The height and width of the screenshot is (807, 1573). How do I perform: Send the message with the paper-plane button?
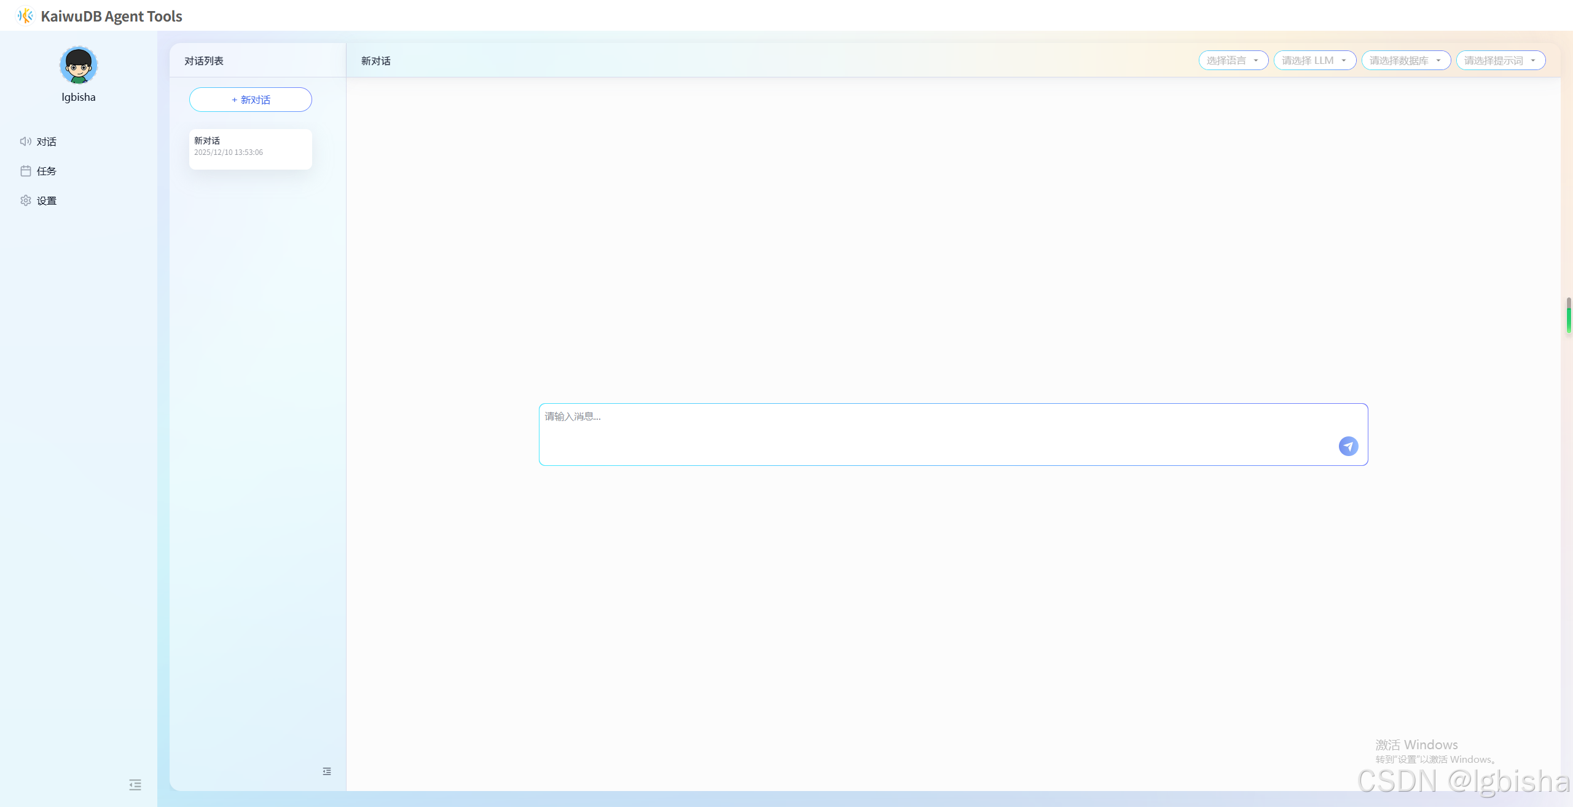(1348, 446)
